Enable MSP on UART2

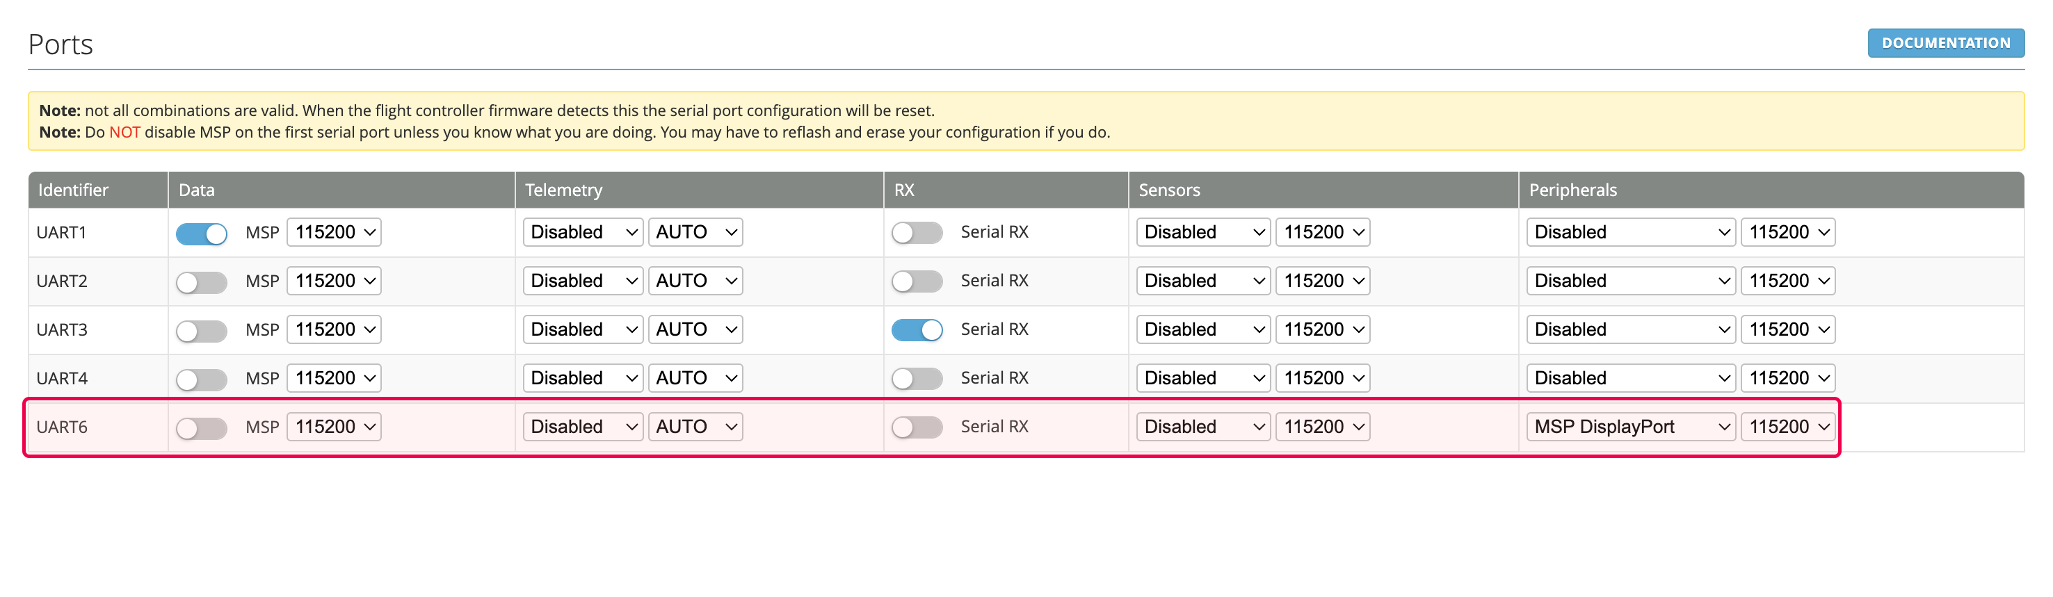(x=202, y=281)
